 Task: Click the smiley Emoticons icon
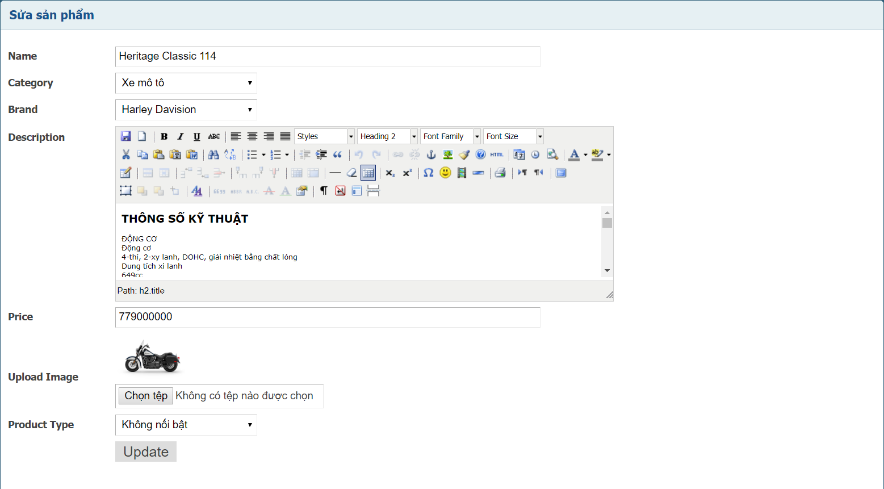click(x=445, y=173)
